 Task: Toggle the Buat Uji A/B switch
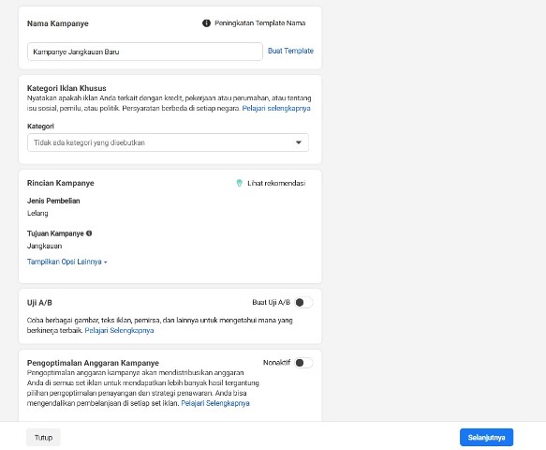point(303,302)
